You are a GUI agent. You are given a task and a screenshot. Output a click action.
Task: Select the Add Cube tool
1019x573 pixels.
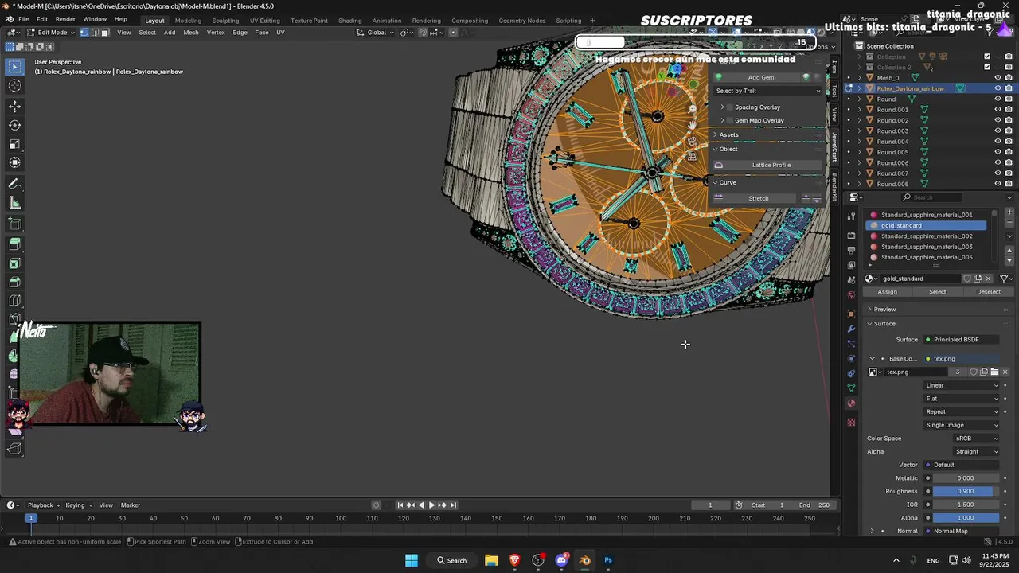click(x=14, y=224)
